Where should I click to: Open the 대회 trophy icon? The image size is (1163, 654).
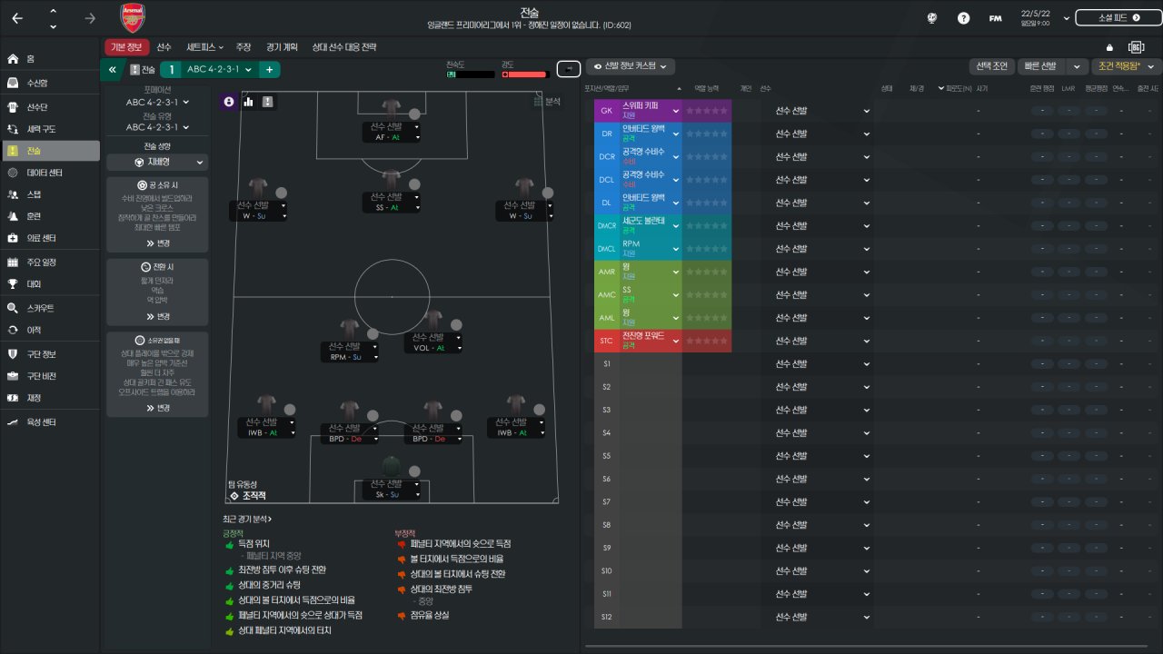tap(13, 283)
